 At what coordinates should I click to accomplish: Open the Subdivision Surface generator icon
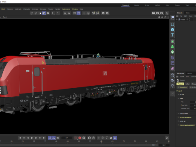pos(172,42)
